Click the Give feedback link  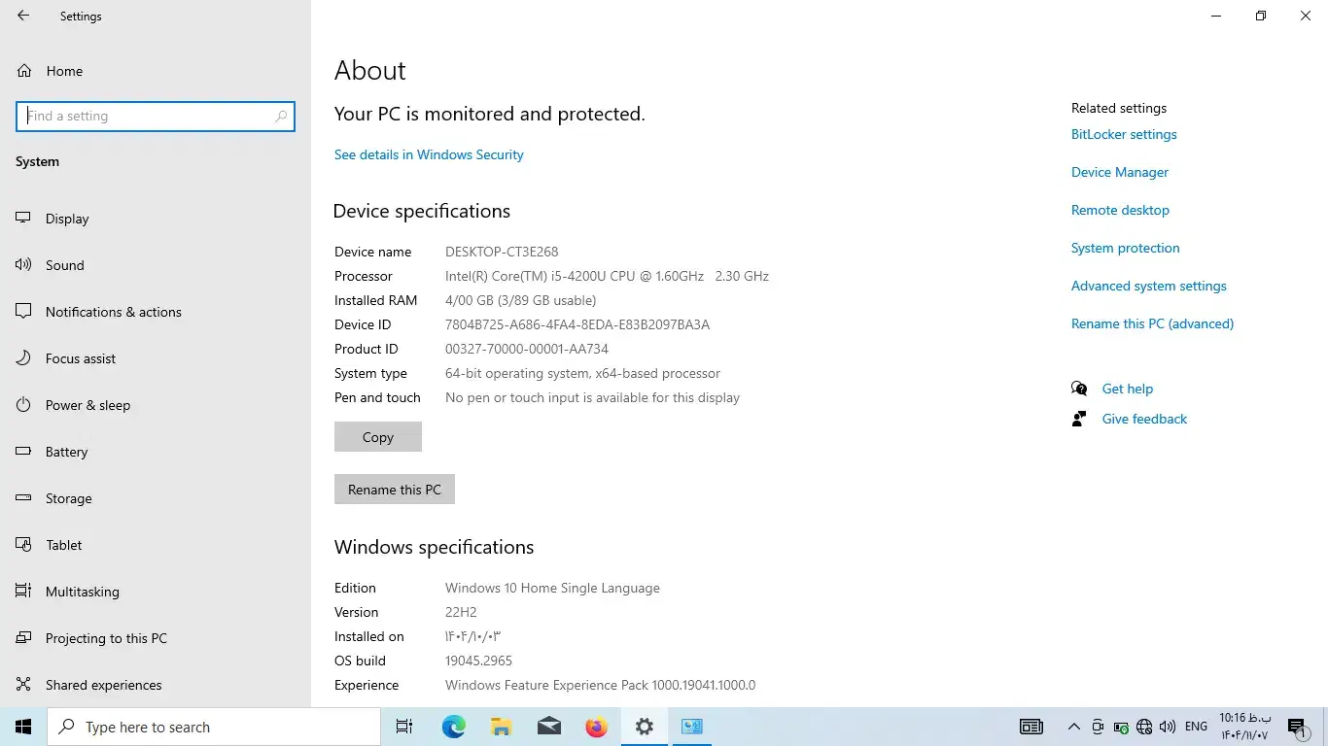1144,419
